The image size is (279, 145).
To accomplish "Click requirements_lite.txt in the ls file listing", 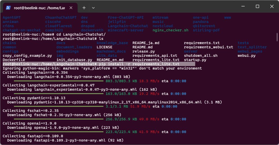I will [156, 60].
